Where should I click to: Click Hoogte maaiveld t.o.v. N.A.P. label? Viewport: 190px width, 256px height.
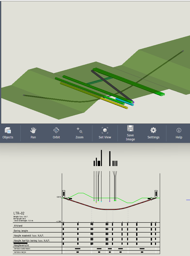28,235
